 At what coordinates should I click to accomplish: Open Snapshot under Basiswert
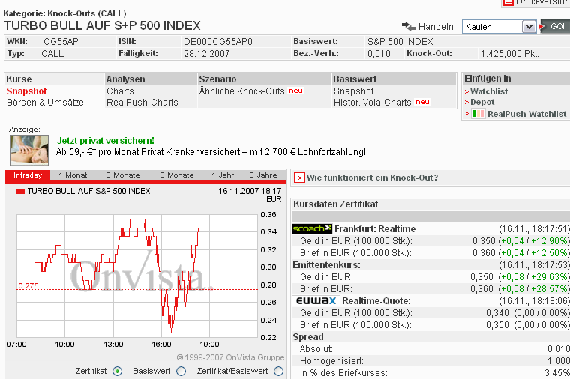[353, 91]
